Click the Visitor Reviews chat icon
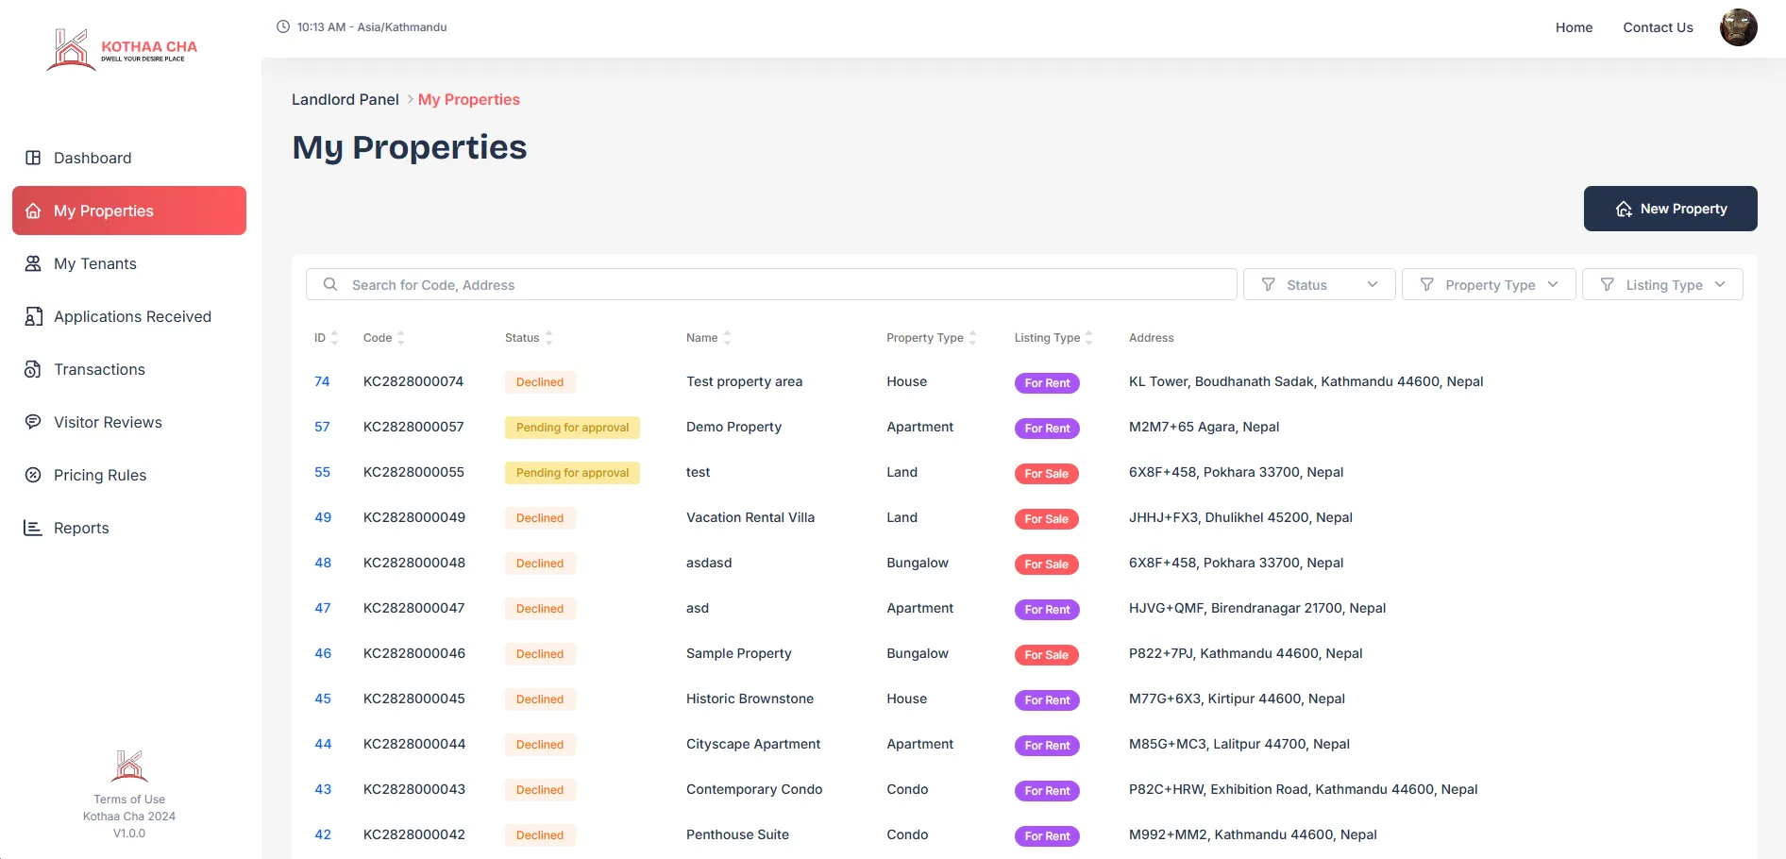 [x=33, y=422]
